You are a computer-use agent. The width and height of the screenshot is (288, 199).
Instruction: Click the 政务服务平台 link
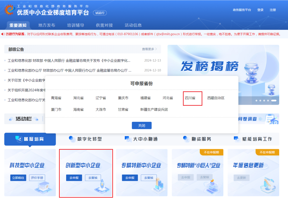(242, 10)
